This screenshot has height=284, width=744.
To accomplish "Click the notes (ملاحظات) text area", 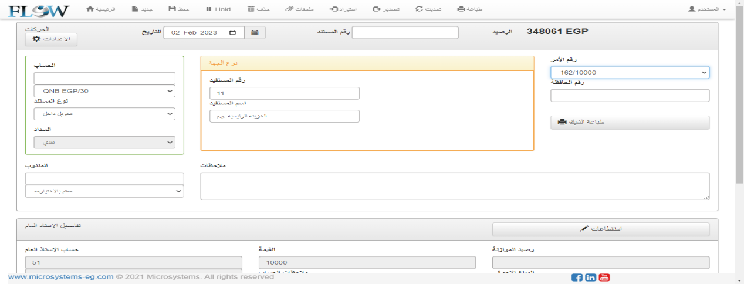I will click(455, 186).
